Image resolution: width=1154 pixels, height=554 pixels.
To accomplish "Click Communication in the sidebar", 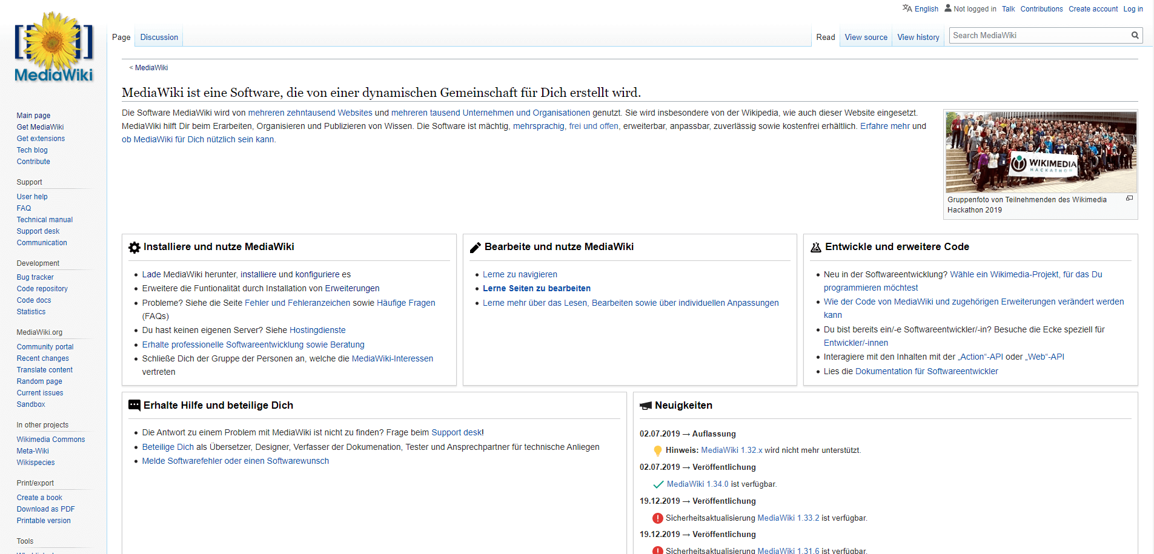I will [42, 243].
